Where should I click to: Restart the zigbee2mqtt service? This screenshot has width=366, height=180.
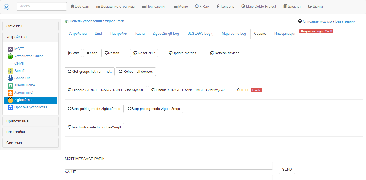(112, 53)
